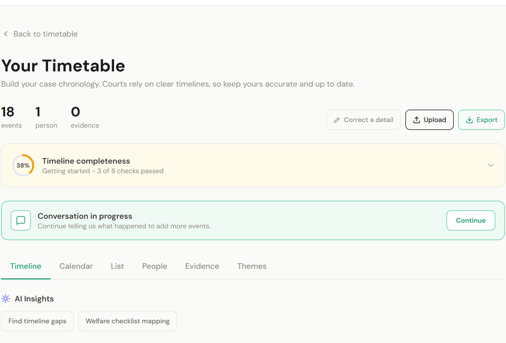The image size is (506, 343).
Task: Click the sparkle icon next to AI Insights
Action: coord(6,299)
